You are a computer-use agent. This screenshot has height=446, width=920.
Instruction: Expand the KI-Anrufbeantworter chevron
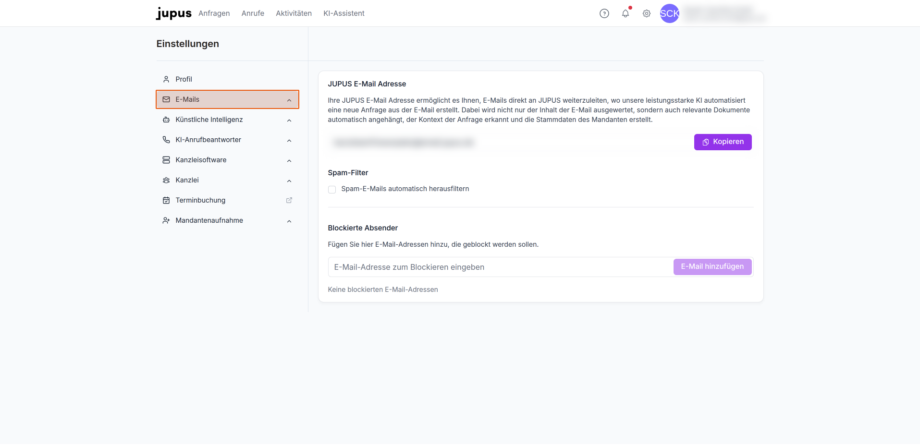point(289,140)
